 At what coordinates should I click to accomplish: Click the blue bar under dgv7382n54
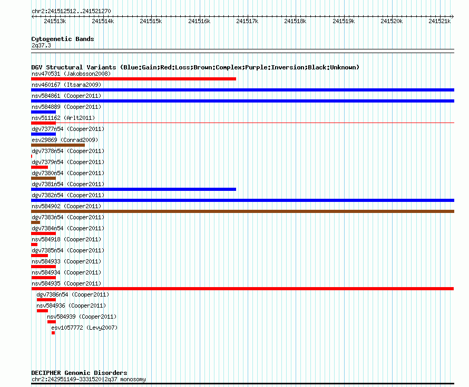pos(242,200)
